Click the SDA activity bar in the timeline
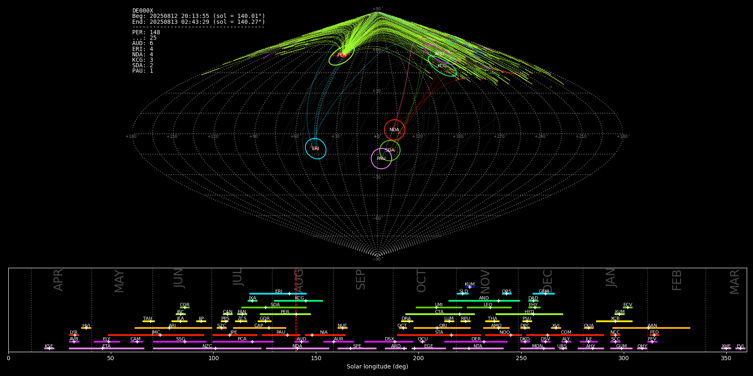753x376 pixels. (274, 307)
